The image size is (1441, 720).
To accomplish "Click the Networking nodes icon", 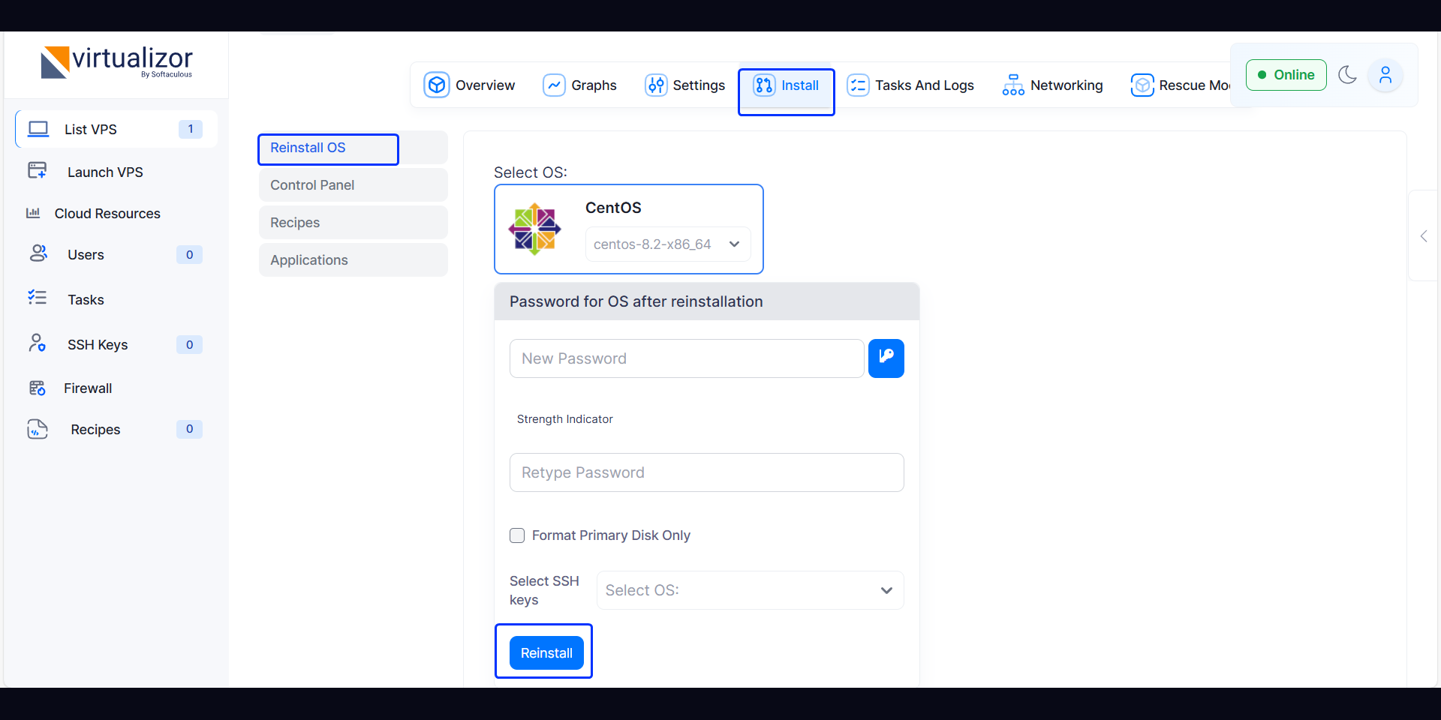I will coord(1013,85).
